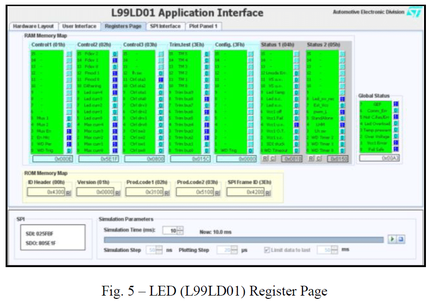Click the blue icon beside the play button

pyautogui.click(x=401, y=240)
